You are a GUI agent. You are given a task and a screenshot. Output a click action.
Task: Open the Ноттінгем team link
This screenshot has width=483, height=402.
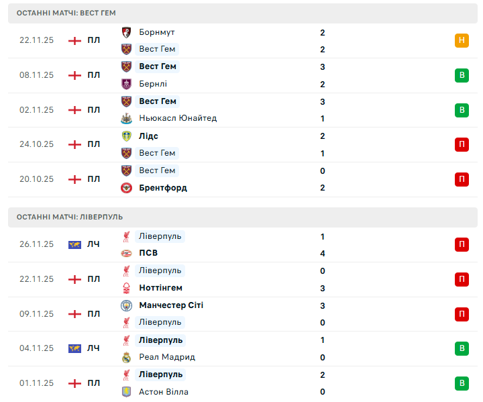[x=160, y=288]
